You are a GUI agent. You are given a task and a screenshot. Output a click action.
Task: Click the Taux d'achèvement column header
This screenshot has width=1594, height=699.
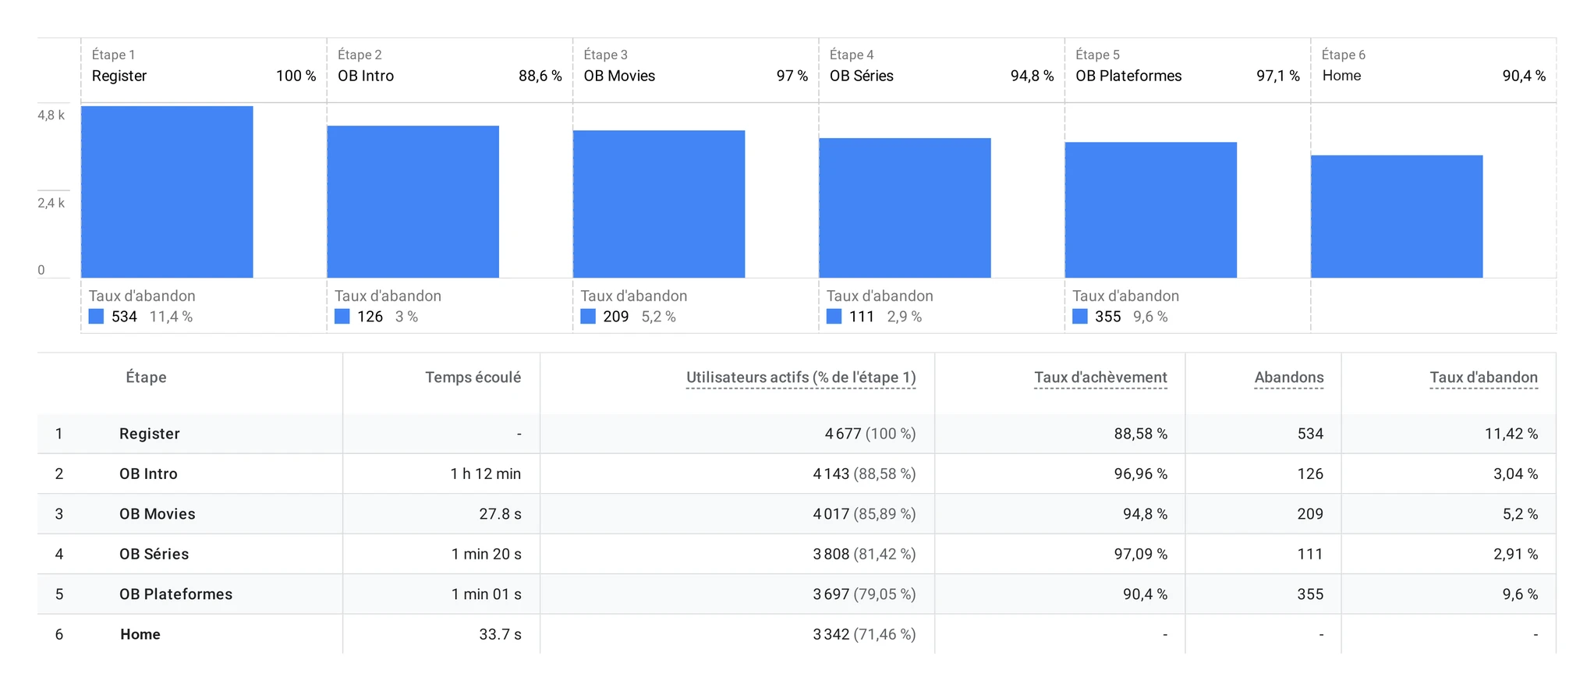point(1100,378)
